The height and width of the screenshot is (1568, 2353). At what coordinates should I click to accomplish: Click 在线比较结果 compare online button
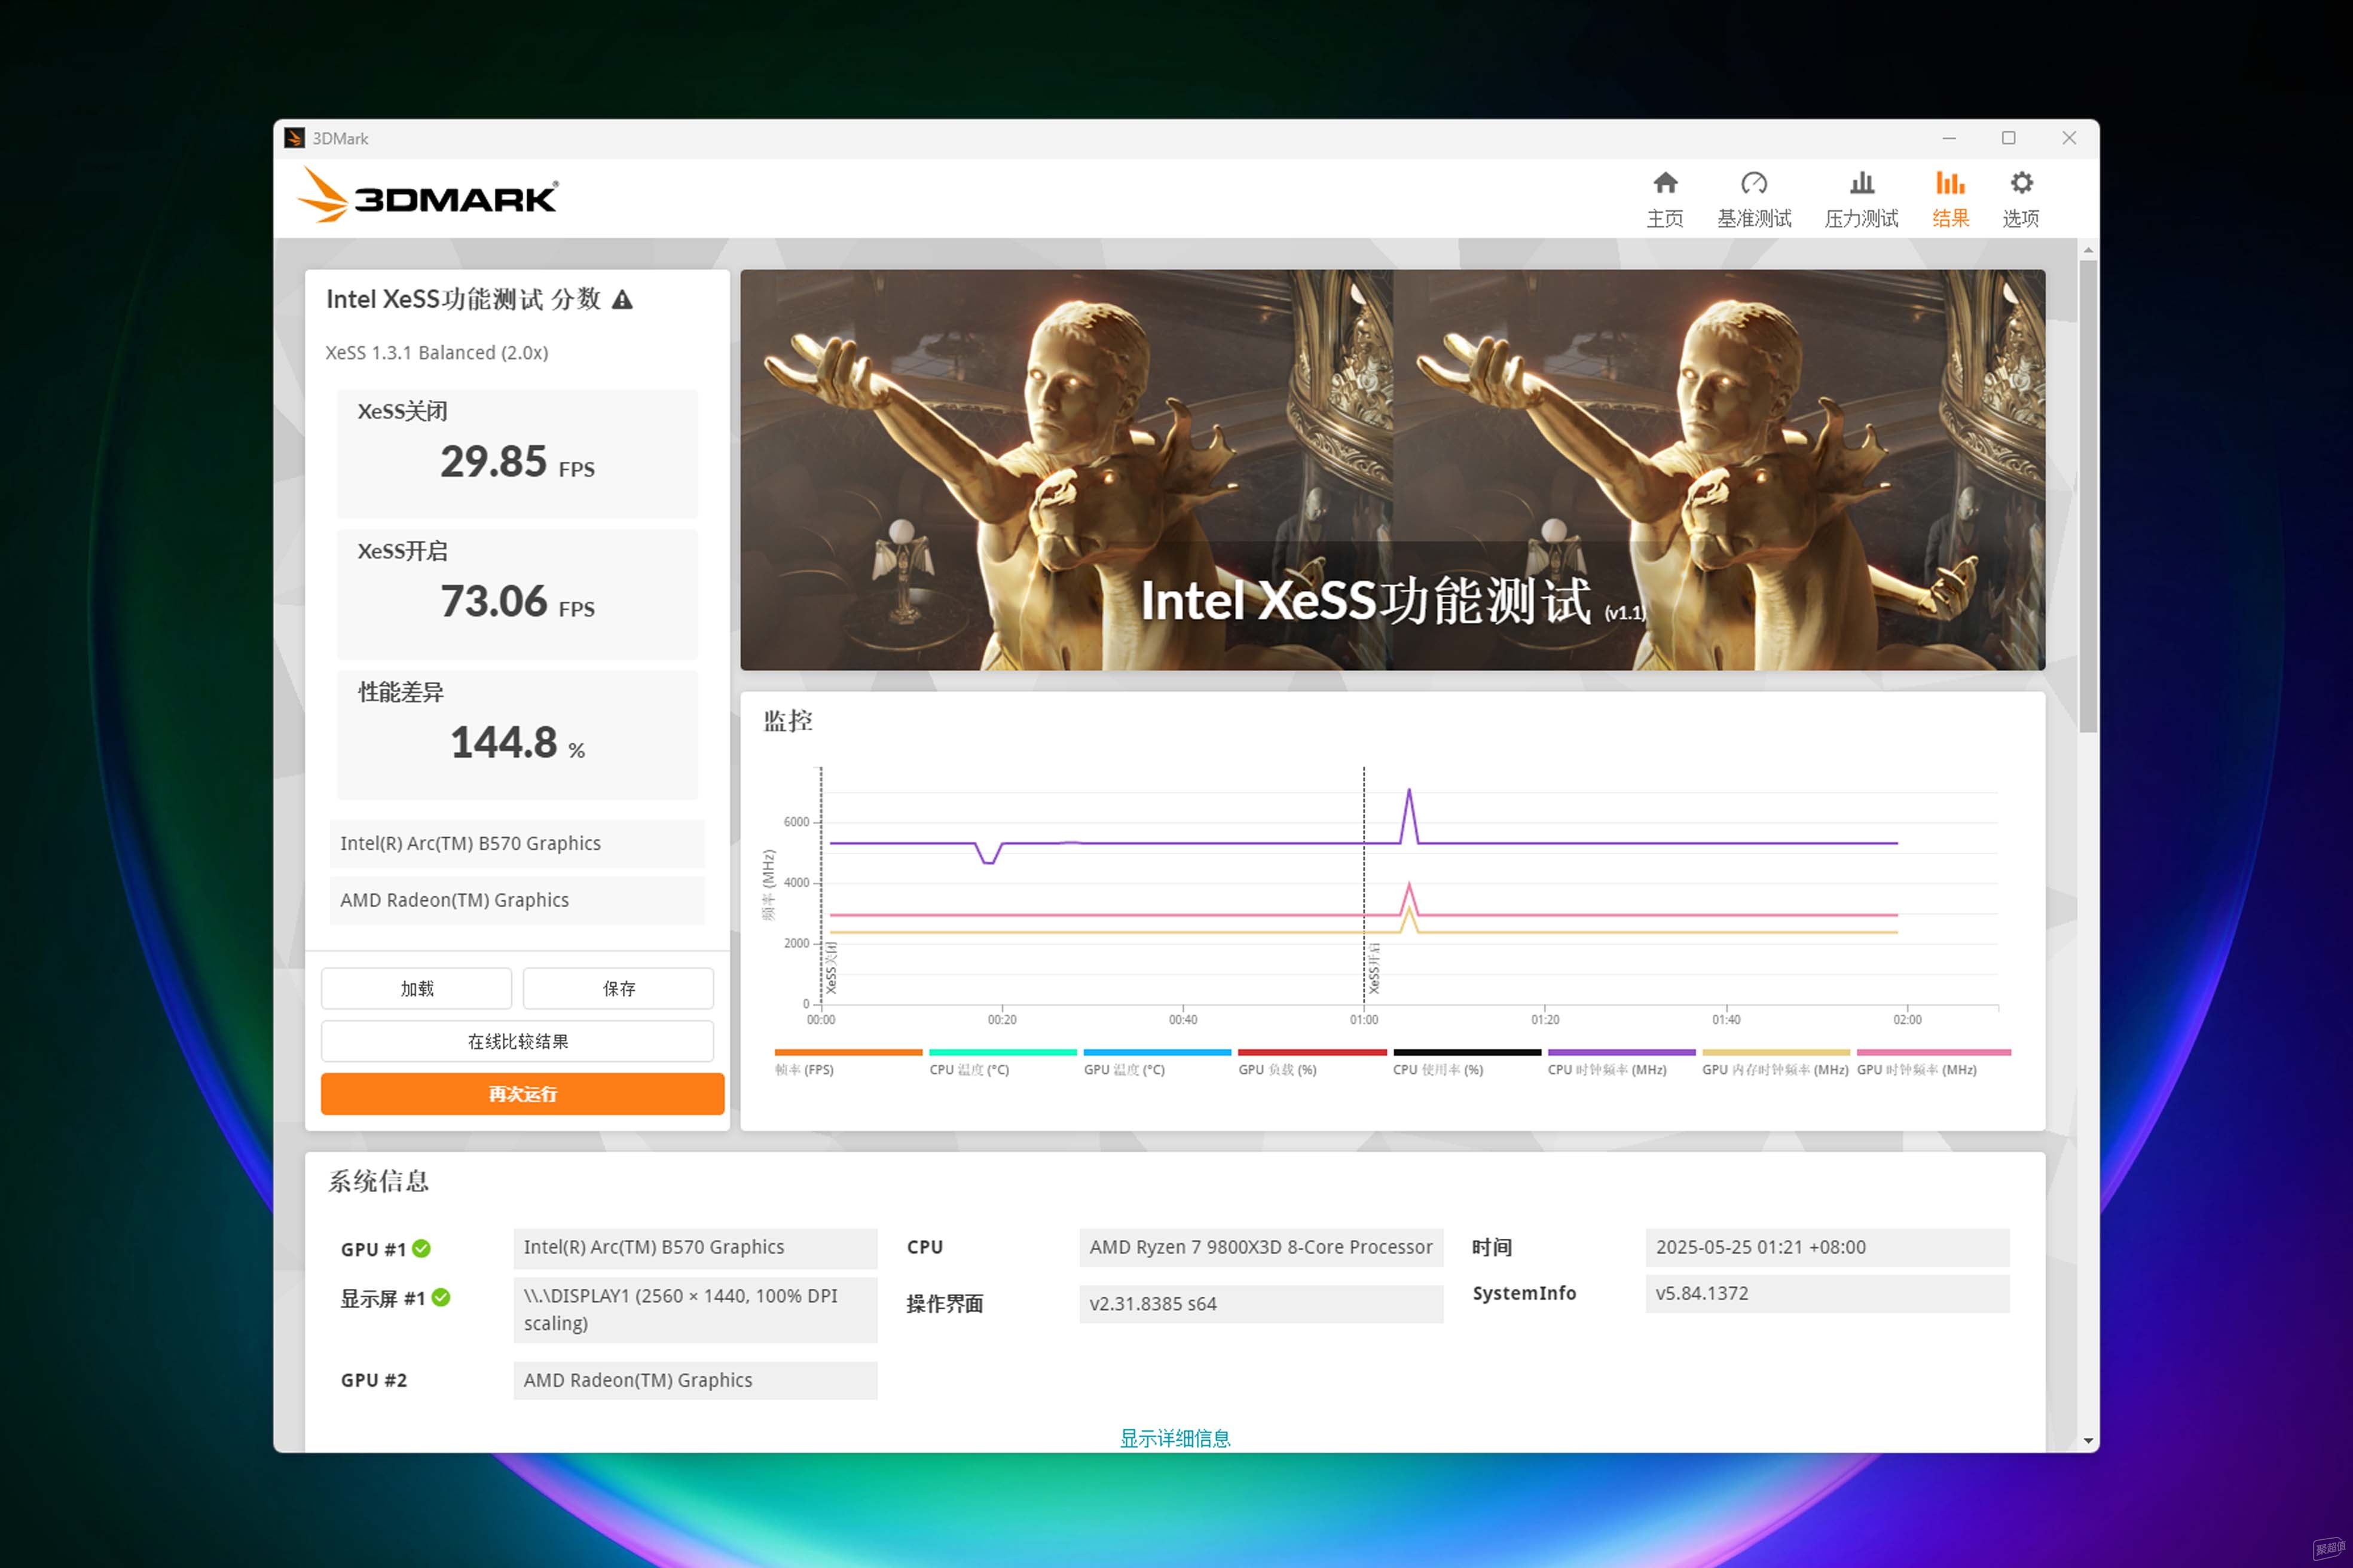(517, 1041)
